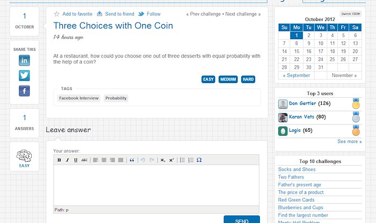Viewport: 376px width, 223px height.
Task: Insert a block quote in editor
Action: coord(132,160)
